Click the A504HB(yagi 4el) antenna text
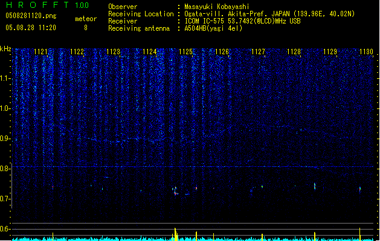380x241 pixels. pyautogui.click(x=213, y=28)
